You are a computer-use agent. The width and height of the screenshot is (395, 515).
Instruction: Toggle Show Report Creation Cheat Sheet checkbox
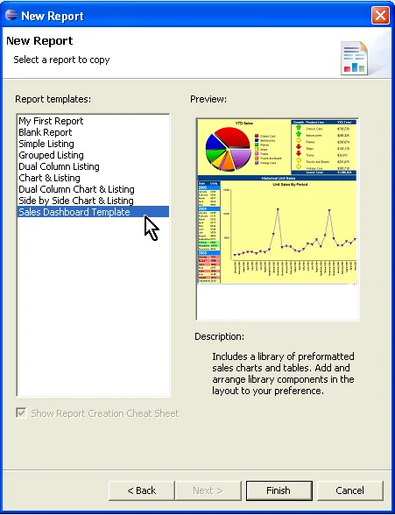click(x=21, y=413)
